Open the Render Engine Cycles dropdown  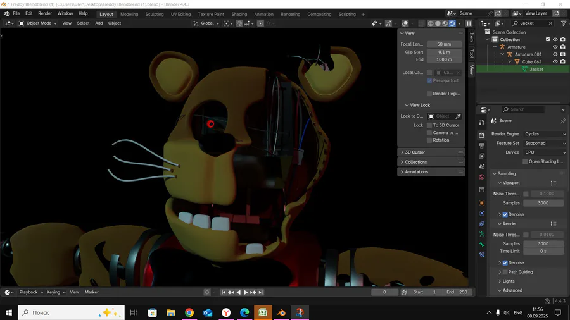[545, 134]
